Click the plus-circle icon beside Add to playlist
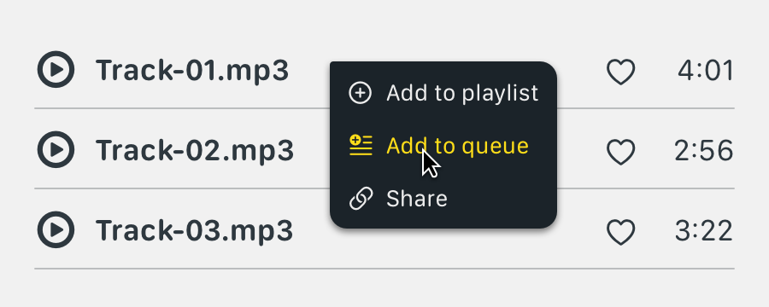This screenshot has height=307, width=769. point(360,93)
